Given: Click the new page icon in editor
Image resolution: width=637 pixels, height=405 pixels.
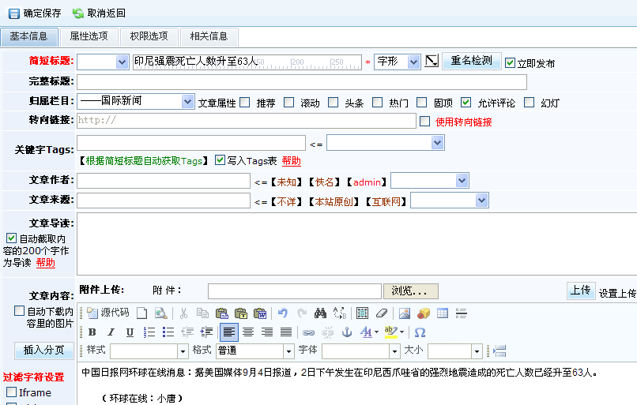Looking at the screenshot, I should pyautogui.click(x=141, y=313).
